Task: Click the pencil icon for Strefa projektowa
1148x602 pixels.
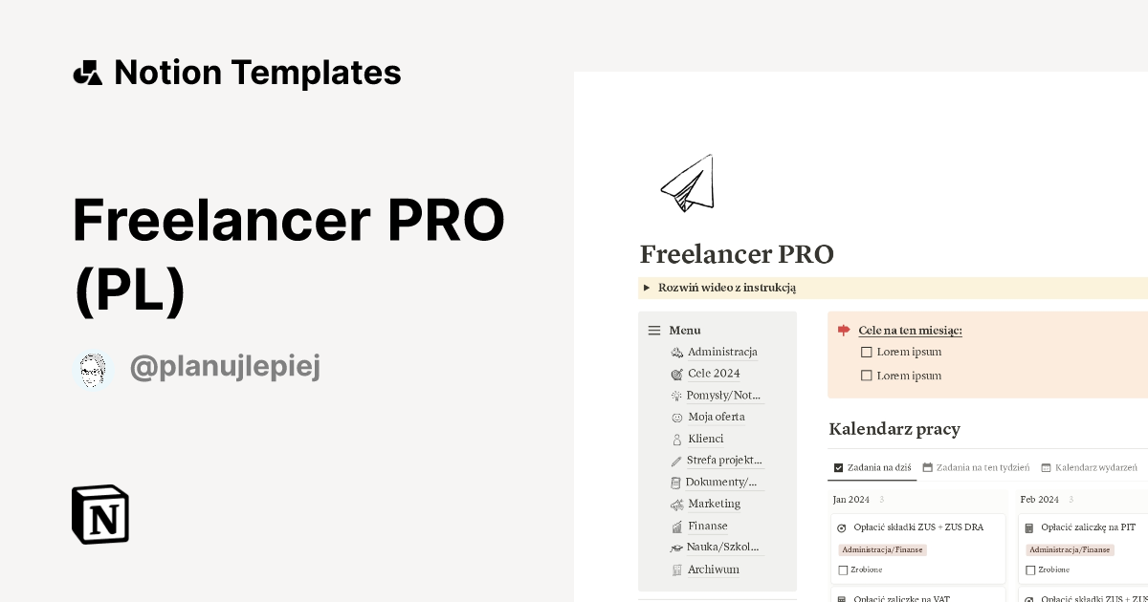Action: tap(676, 460)
